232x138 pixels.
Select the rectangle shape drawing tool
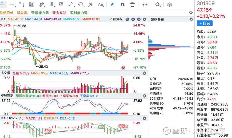coord(22,4)
